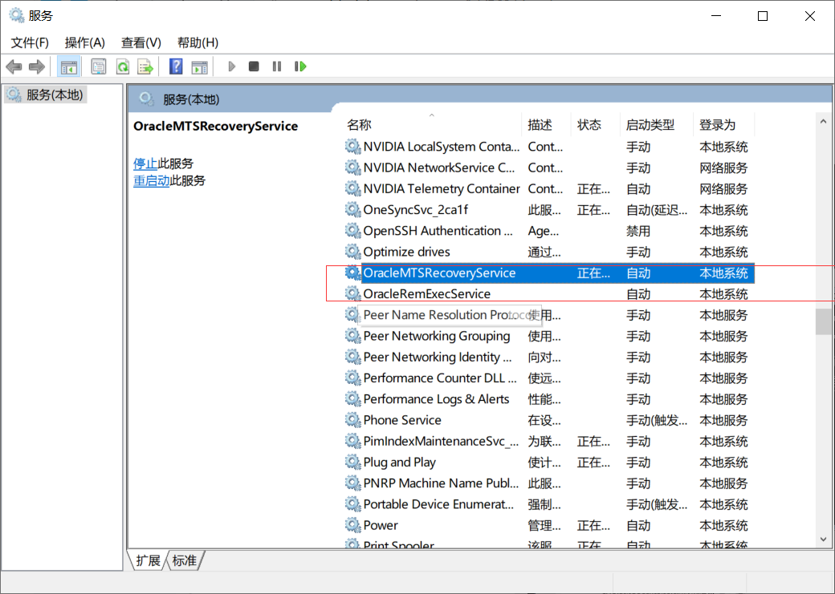
Task: Sort by the 登录为 column header
Action: tap(724, 125)
